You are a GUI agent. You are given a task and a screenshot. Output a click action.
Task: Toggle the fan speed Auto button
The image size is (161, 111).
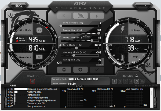point(101,65)
